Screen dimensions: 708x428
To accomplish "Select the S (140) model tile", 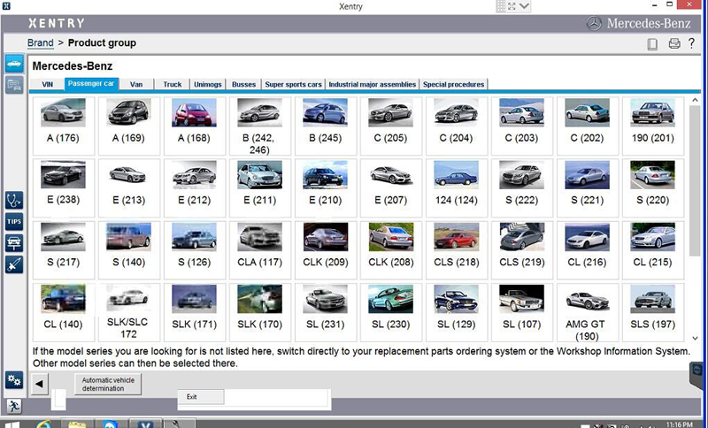I will pyautogui.click(x=128, y=250).
